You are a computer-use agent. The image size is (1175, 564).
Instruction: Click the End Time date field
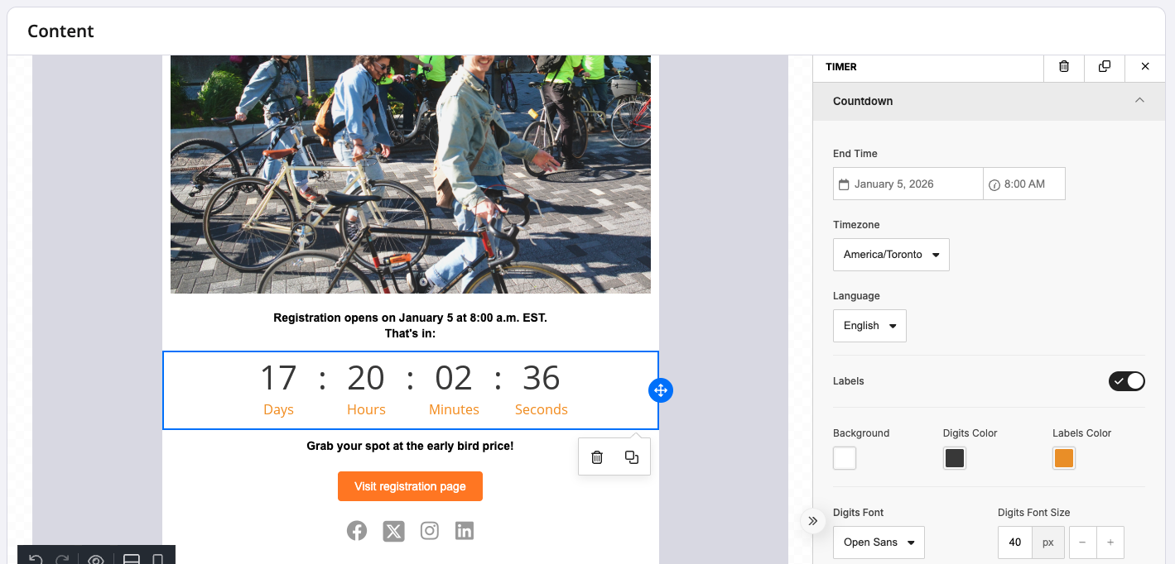(x=908, y=184)
